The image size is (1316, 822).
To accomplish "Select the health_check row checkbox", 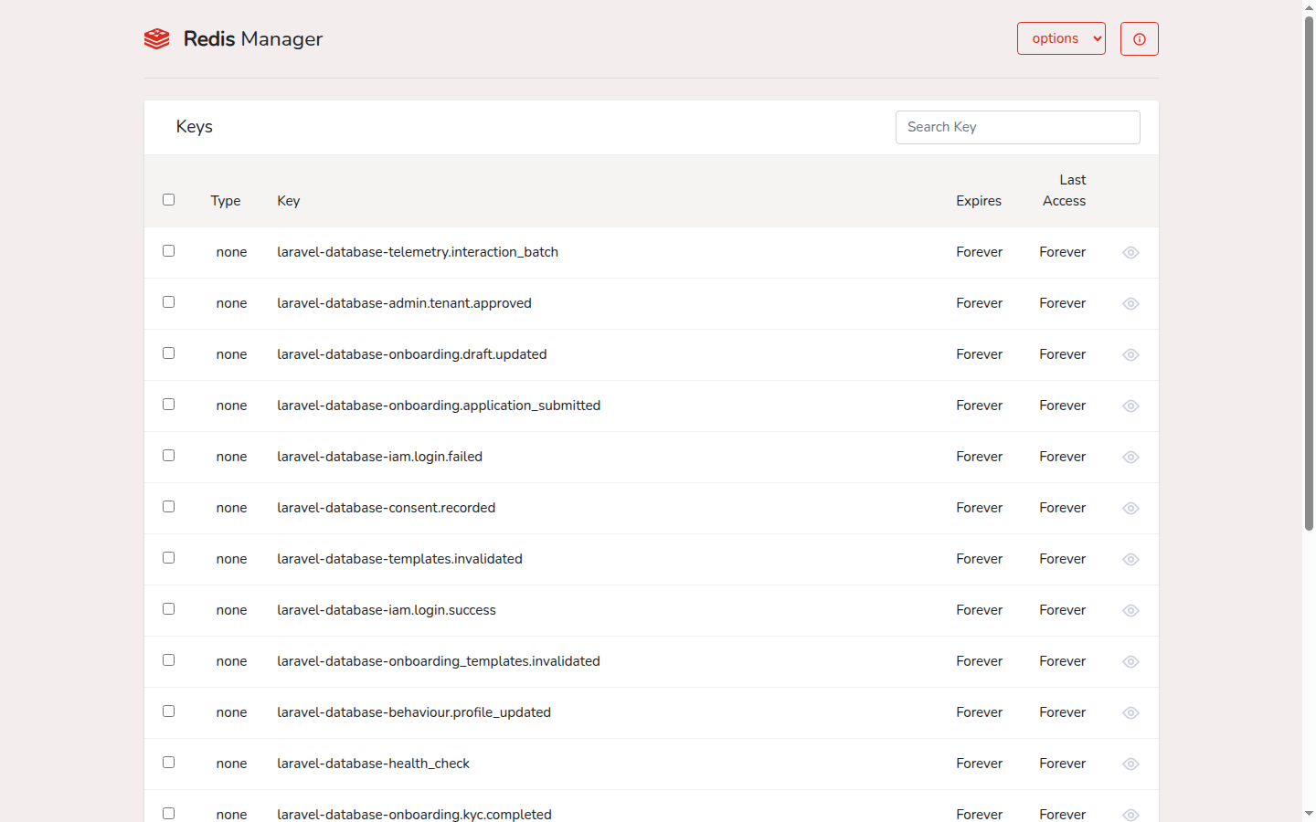I will (x=168, y=762).
